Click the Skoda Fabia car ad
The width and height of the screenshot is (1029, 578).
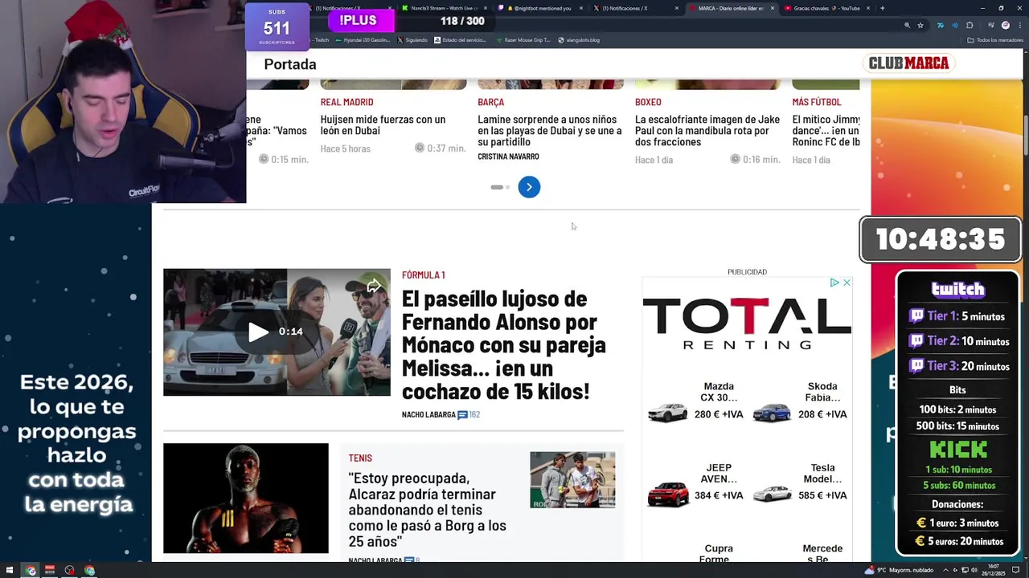(800, 403)
